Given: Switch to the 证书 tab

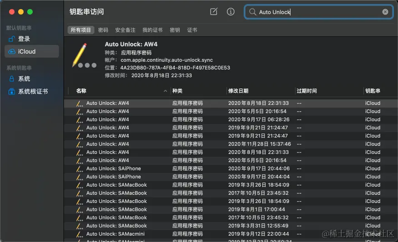Looking at the screenshot, I should click(192, 30).
